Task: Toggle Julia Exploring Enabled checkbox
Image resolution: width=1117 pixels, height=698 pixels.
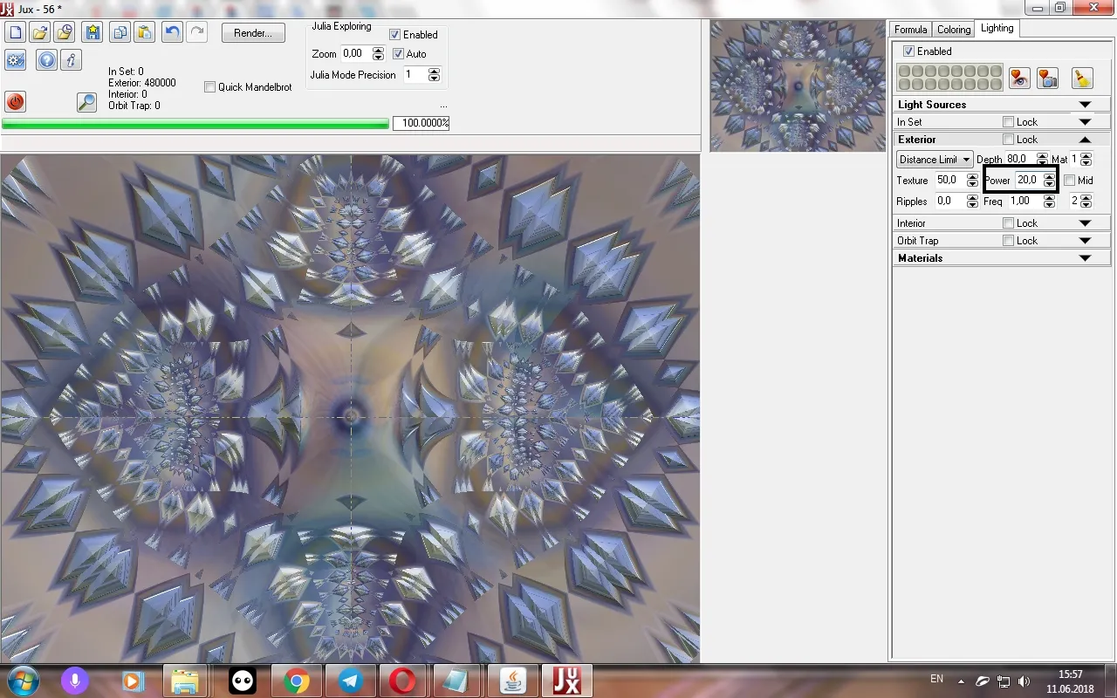Action: pos(394,35)
